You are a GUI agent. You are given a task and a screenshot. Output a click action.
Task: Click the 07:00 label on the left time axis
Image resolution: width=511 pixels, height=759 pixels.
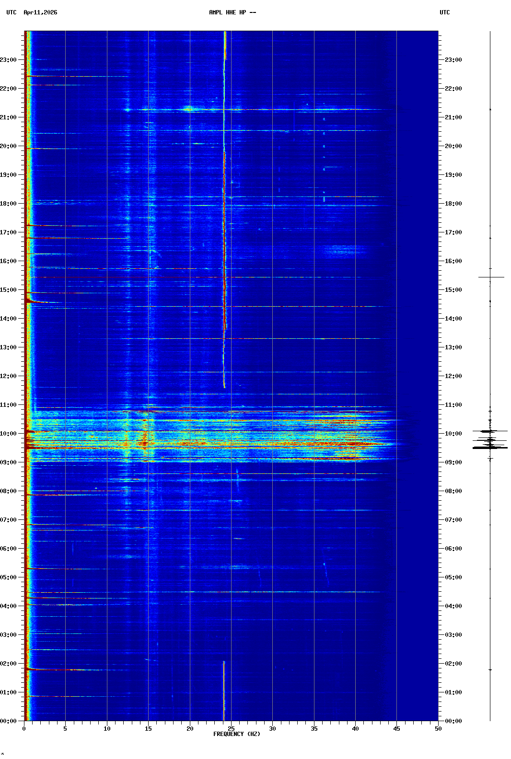pos(8,520)
